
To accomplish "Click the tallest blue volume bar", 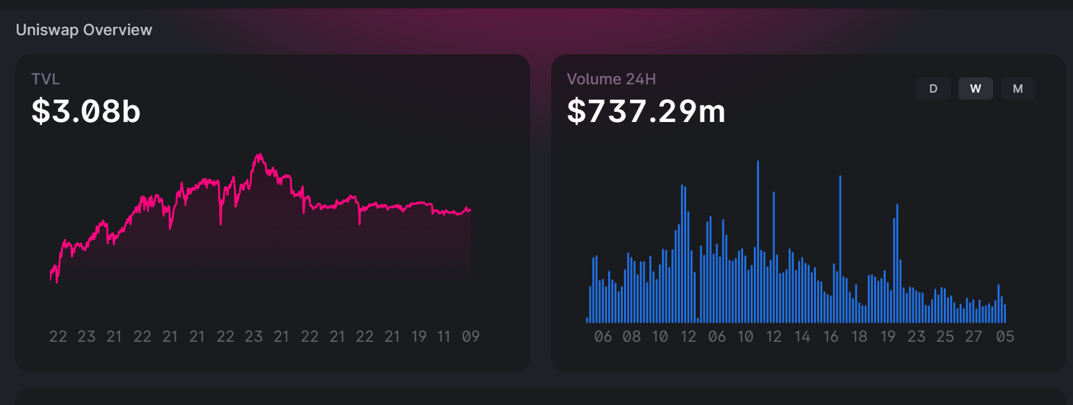I will click(758, 241).
